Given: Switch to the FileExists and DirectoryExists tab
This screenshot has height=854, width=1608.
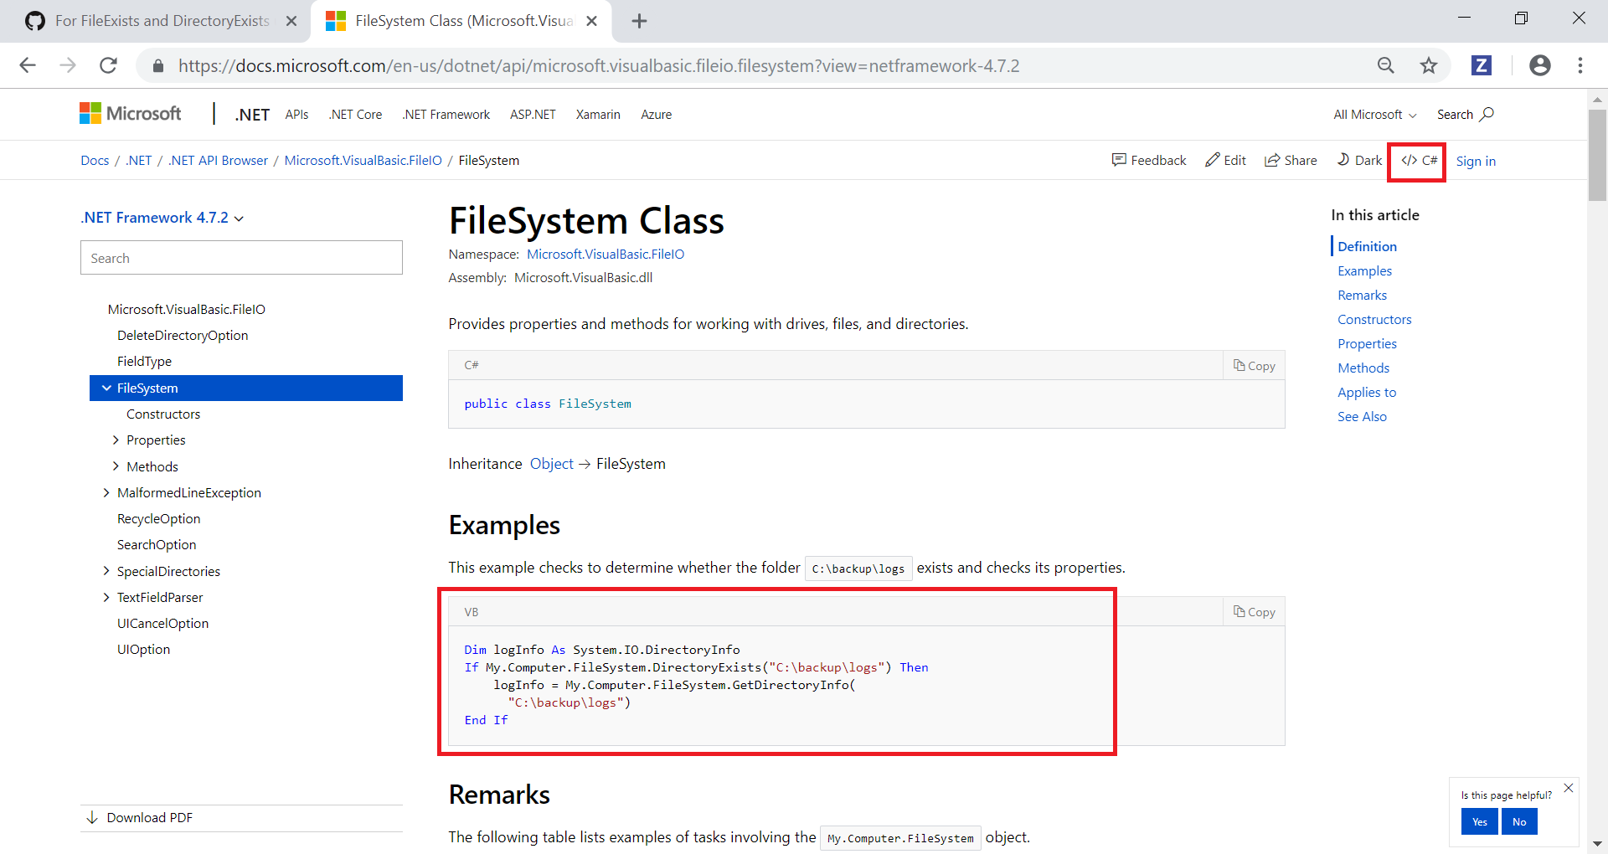Looking at the screenshot, I should [x=159, y=21].
